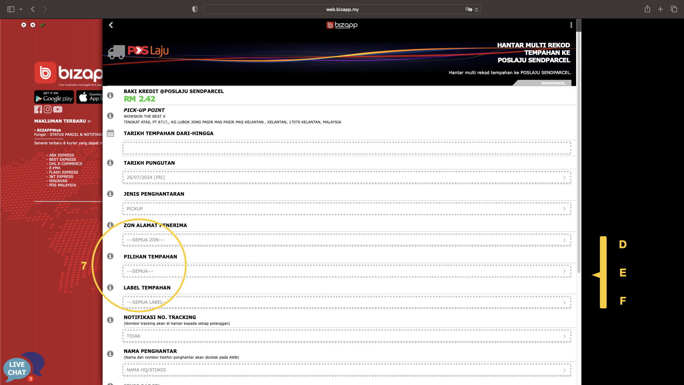Select the SENDPARCEL tab
Image resolution: width=684 pixels, height=385 pixels.
pos(553,83)
